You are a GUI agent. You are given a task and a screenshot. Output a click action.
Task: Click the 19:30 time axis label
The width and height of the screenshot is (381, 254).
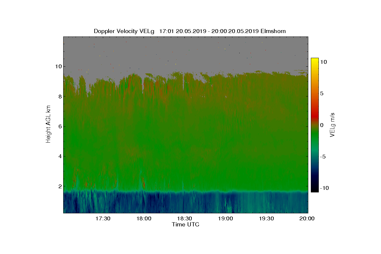(x=267, y=218)
